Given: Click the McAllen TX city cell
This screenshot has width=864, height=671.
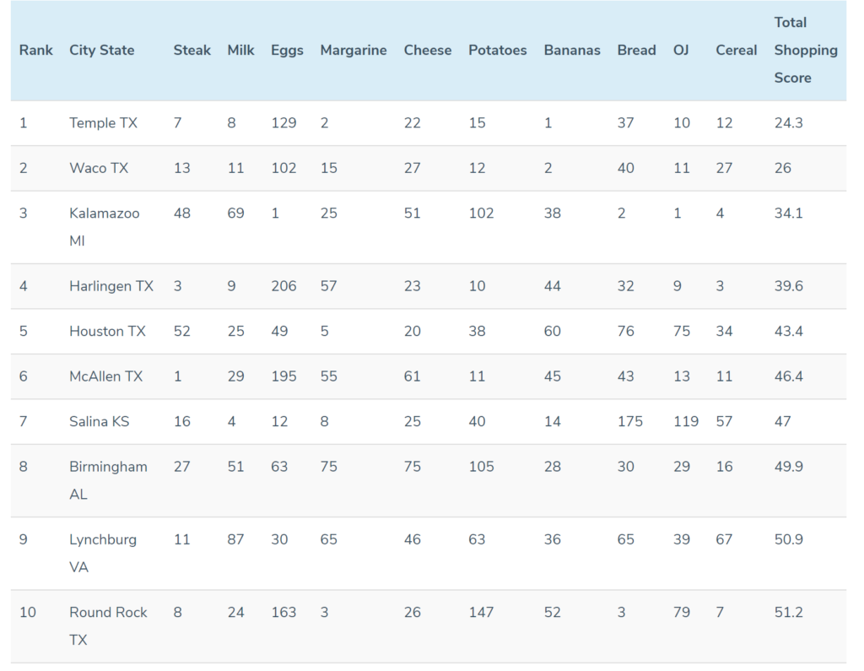Looking at the screenshot, I should (105, 376).
